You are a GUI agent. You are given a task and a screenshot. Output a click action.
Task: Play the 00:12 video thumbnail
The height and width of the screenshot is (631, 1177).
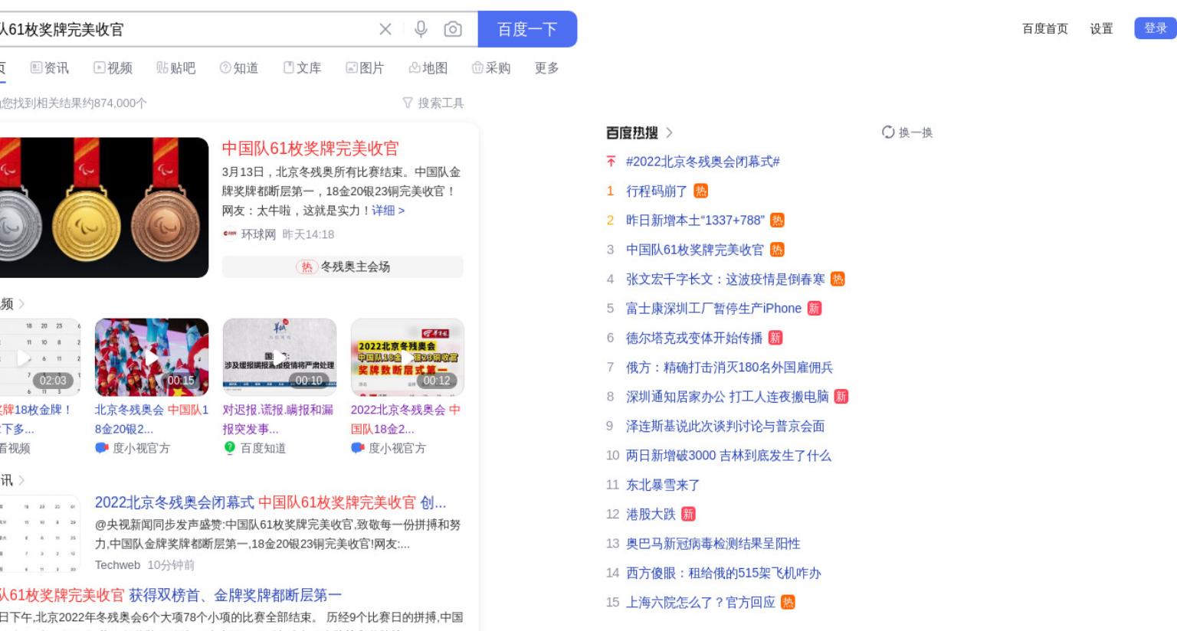point(408,357)
